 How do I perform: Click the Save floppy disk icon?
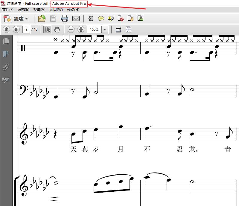click(53, 19)
